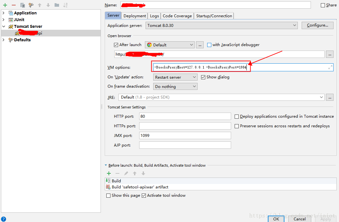Open the browser selection Default dropdown
Viewport: 339px width, 222px height.
[x=170, y=45]
